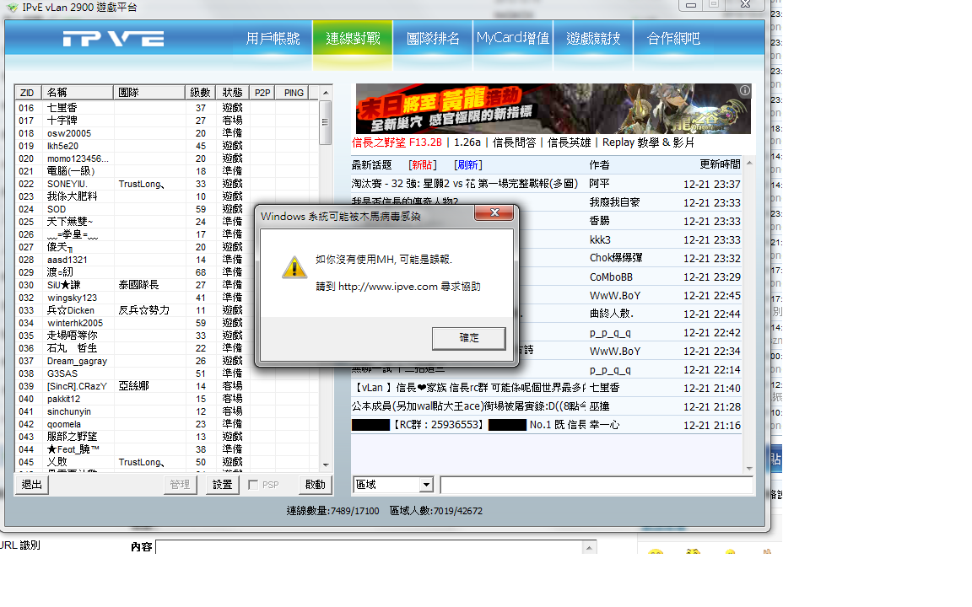Click author CoMboBB in the topic list
972x607 pixels.
[611, 277]
